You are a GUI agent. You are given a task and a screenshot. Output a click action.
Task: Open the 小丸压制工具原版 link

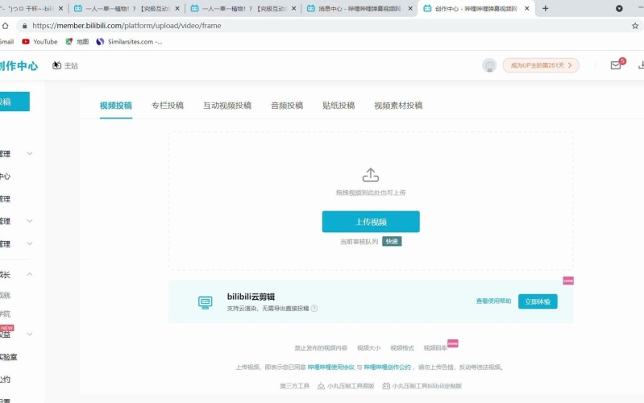coord(351,386)
